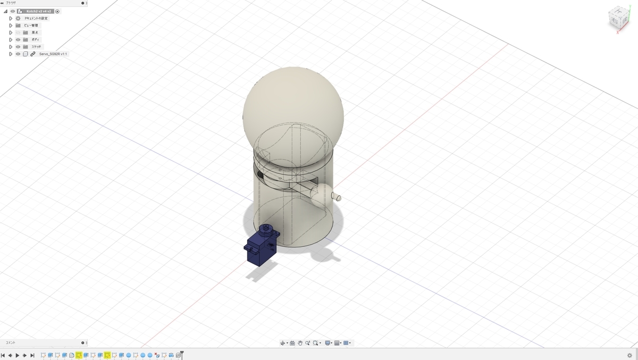This screenshot has height=360, width=638.
Task: Select the blue servo model in viewport
Action: (x=261, y=245)
